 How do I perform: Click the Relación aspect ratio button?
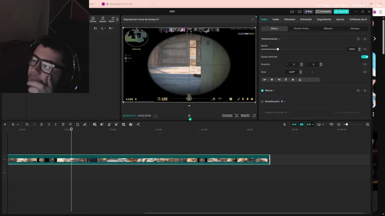[245, 115]
